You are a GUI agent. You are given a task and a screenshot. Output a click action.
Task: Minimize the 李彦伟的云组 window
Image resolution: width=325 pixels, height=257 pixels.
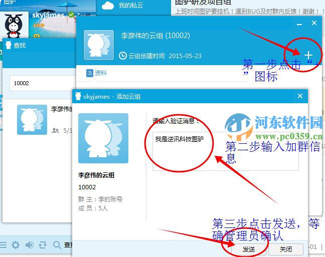click(299, 24)
